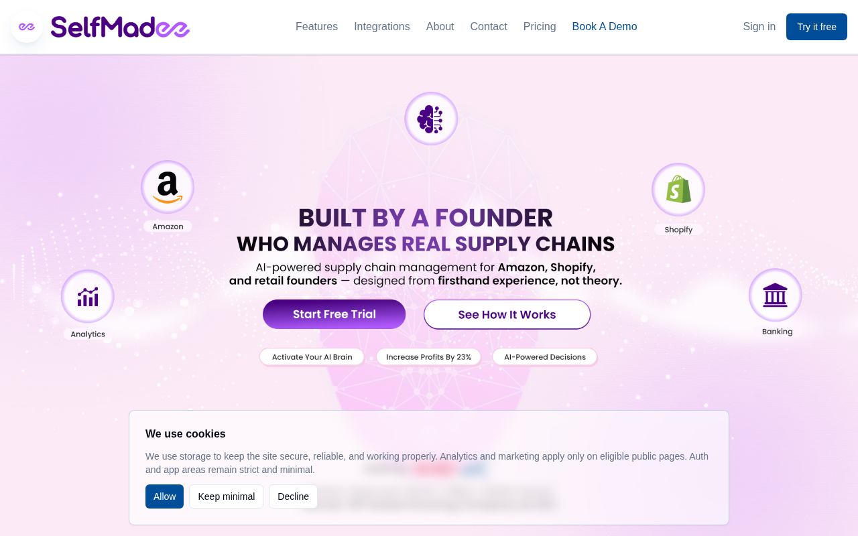Open the Integrations navigation link
This screenshot has height=536, width=858.
(x=382, y=27)
